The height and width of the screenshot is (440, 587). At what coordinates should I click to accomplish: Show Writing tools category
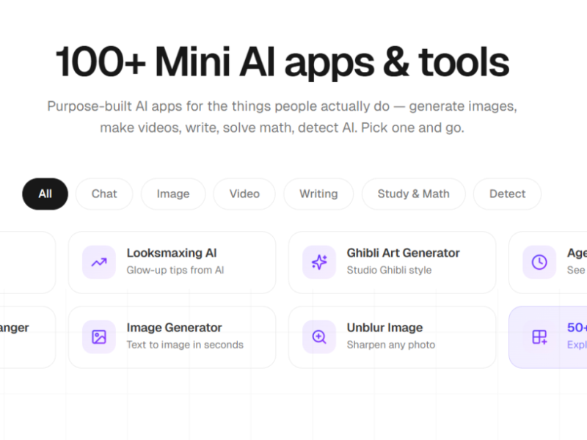click(x=318, y=194)
